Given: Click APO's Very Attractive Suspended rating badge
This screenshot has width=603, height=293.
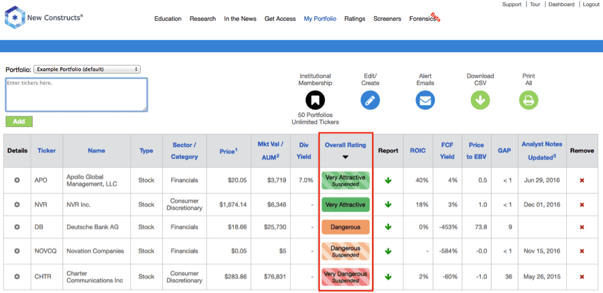Looking at the screenshot, I should tap(345, 181).
